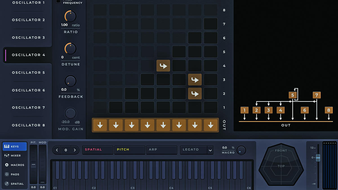Select the Oscillator 2 tab

click(x=28, y=20)
